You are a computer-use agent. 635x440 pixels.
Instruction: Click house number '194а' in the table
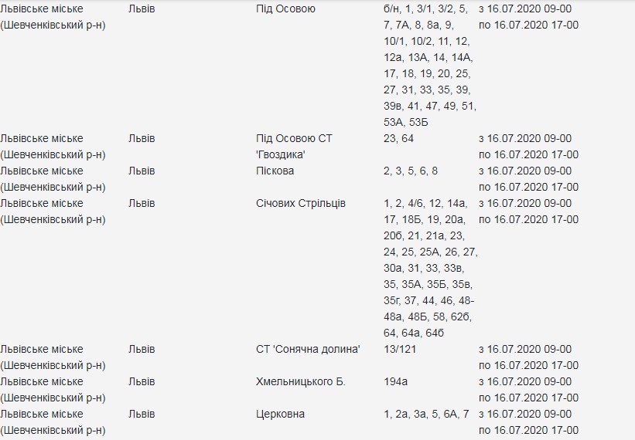pos(396,381)
